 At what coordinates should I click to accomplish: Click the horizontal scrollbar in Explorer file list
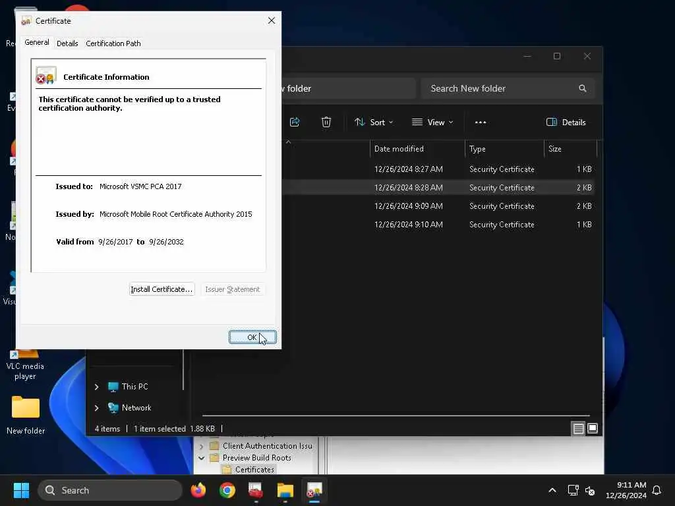tap(396, 416)
